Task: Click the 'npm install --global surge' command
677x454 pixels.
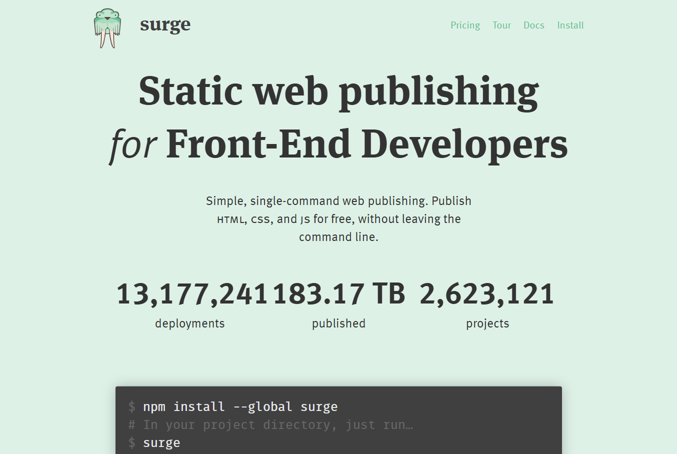Action: [x=240, y=407]
